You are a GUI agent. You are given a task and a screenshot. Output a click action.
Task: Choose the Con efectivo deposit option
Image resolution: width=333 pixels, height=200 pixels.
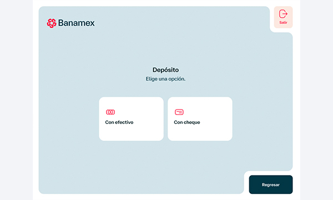click(x=131, y=119)
